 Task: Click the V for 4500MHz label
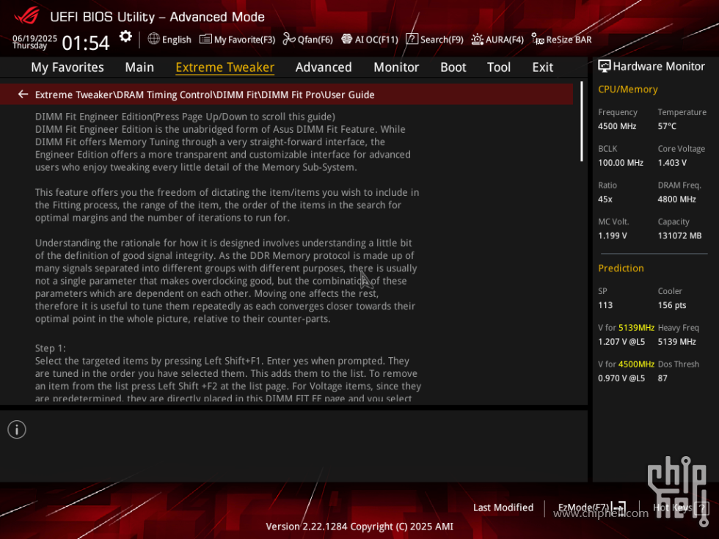[627, 364]
